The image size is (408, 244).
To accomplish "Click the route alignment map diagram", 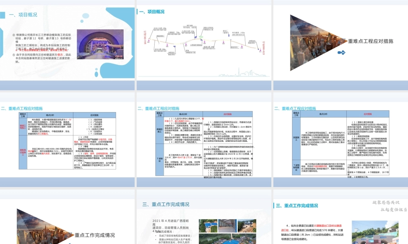I will click(x=204, y=39).
